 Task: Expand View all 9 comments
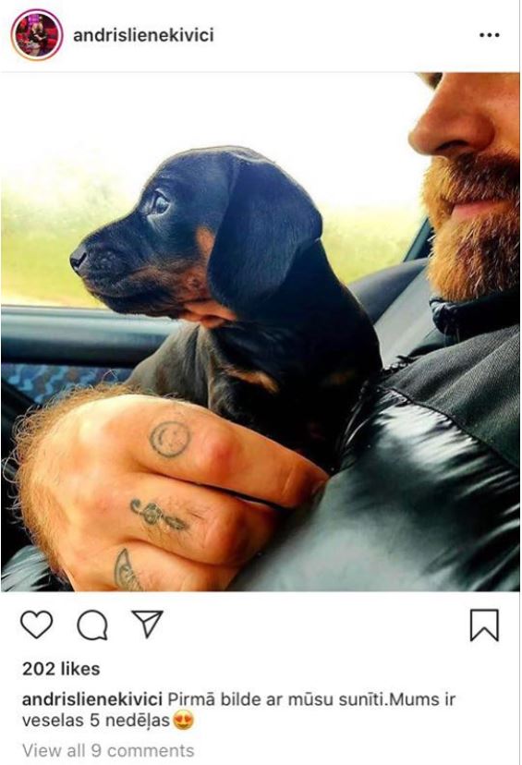click(108, 750)
